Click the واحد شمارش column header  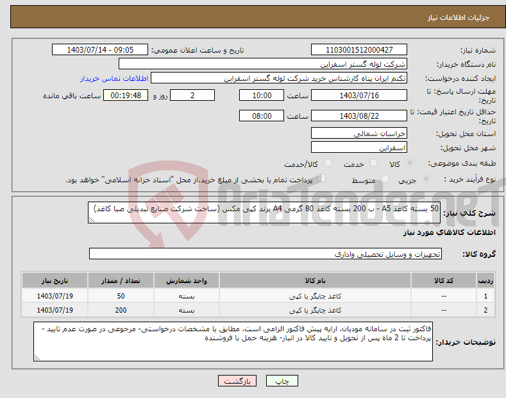(187, 281)
